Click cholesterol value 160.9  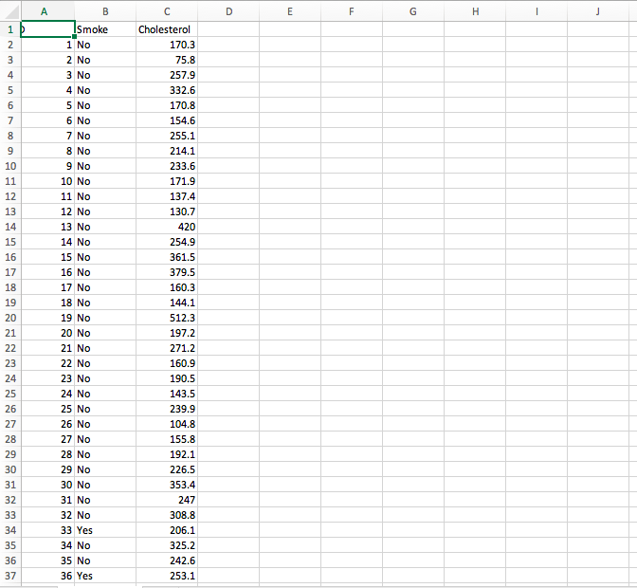[x=167, y=363]
